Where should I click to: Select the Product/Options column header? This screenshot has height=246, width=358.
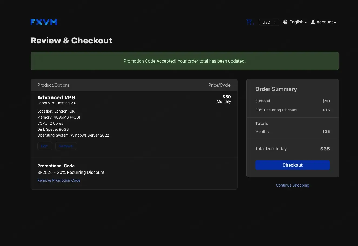coord(54,85)
